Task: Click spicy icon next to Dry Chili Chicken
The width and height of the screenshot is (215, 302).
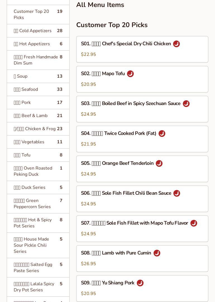Action: [x=176, y=44]
